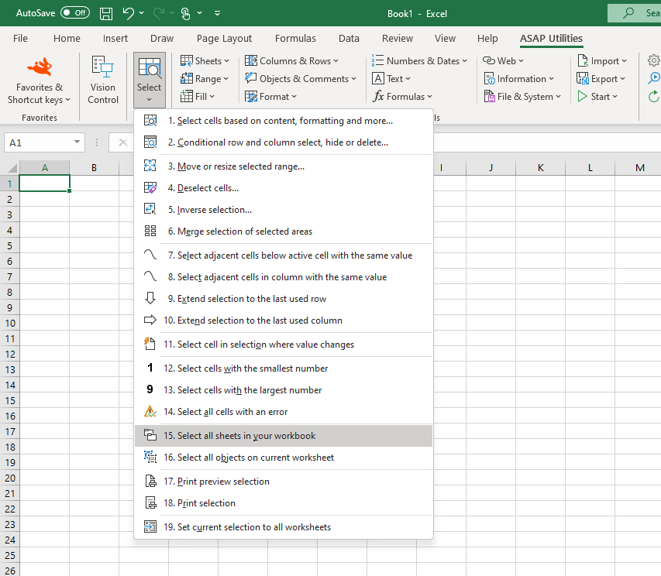Open the Information dropdown
The width and height of the screenshot is (661, 576).
click(x=518, y=79)
